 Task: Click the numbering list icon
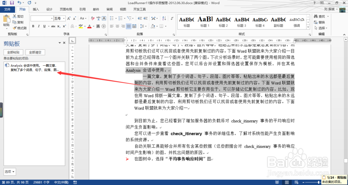pyautogui.click(x=120, y=18)
